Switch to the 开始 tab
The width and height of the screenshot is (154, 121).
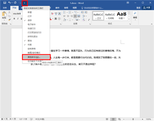coord(14,8)
